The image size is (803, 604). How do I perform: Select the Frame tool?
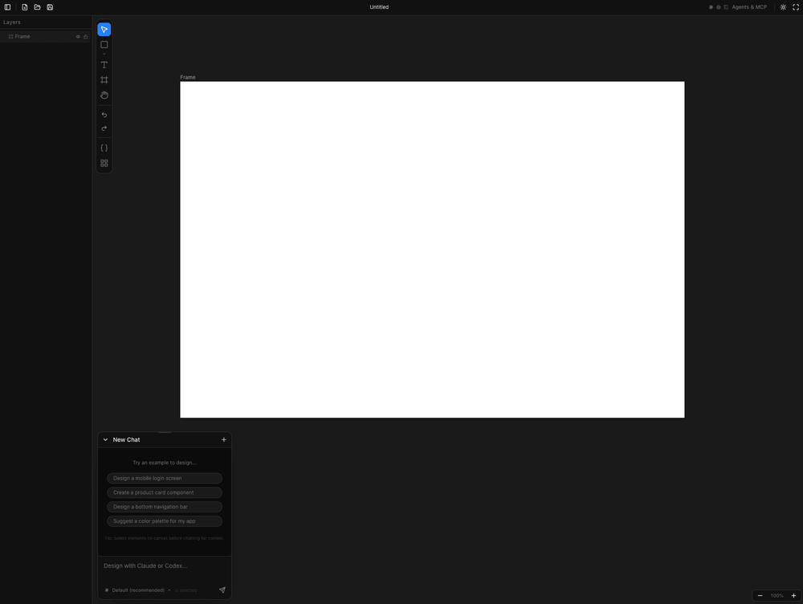pyautogui.click(x=104, y=80)
